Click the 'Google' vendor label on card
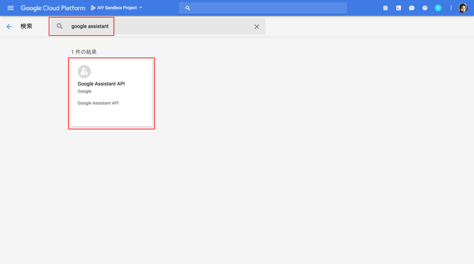Viewport: 474px width, 264px height. click(x=84, y=91)
